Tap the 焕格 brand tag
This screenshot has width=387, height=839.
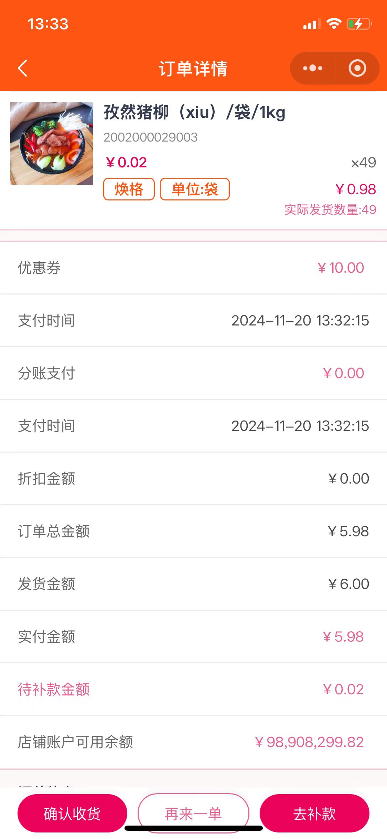pyautogui.click(x=129, y=189)
